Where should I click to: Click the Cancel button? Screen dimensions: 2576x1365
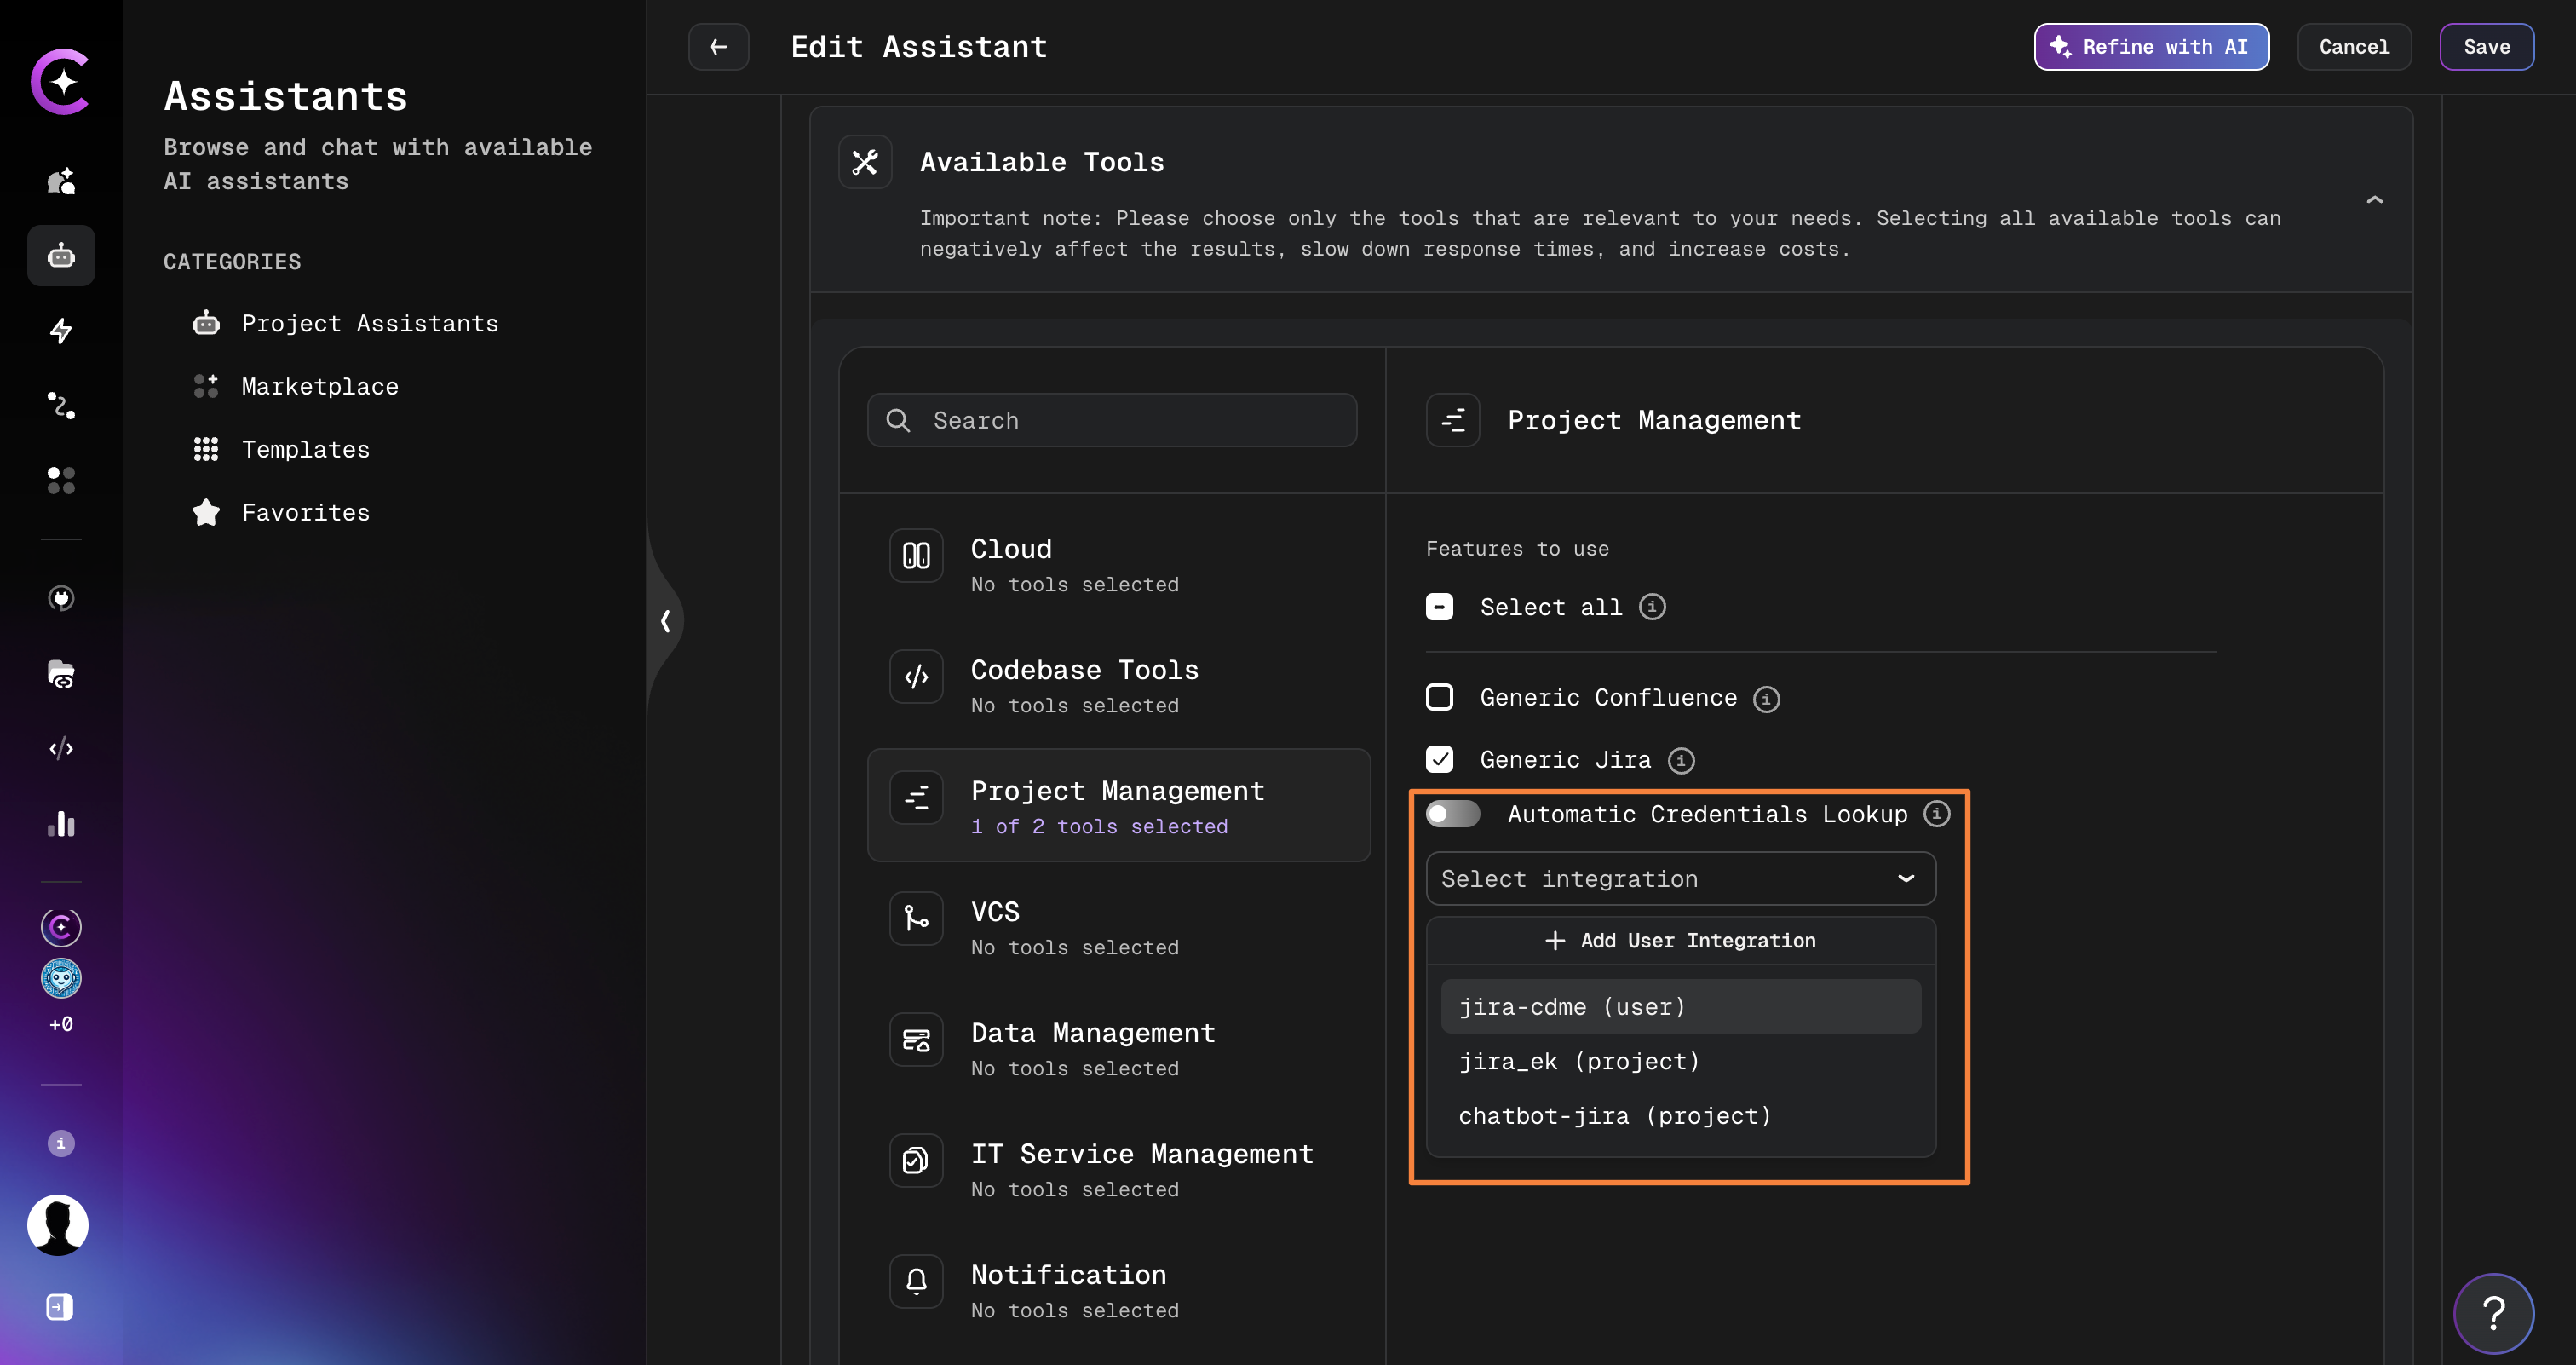(2354, 47)
